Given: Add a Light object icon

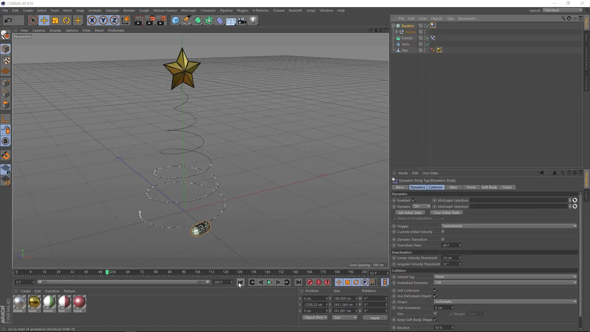Looking at the screenshot, I should click(253, 21).
